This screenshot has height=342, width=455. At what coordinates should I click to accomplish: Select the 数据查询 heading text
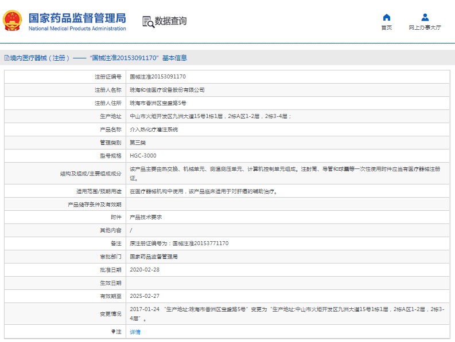[x=170, y=22]
